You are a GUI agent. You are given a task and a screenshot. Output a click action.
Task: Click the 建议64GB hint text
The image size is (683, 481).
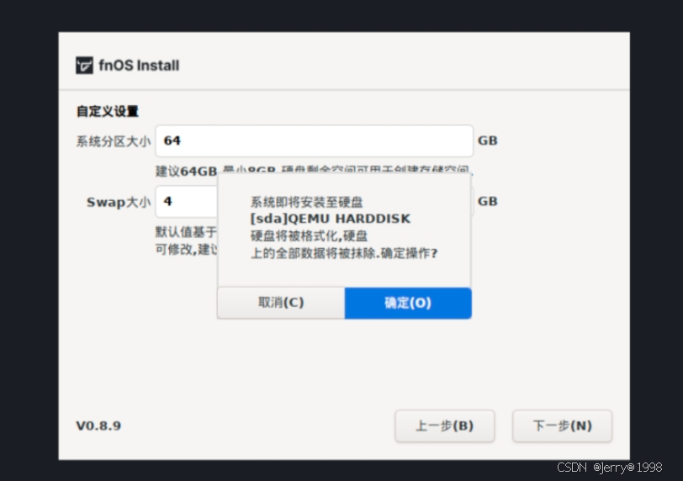[x=186, y=171]
